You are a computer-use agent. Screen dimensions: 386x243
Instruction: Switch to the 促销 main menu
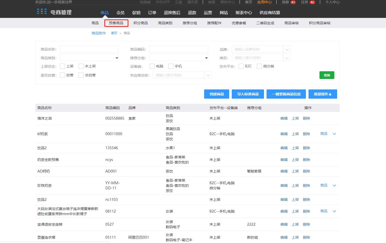(x=136, y=13)
